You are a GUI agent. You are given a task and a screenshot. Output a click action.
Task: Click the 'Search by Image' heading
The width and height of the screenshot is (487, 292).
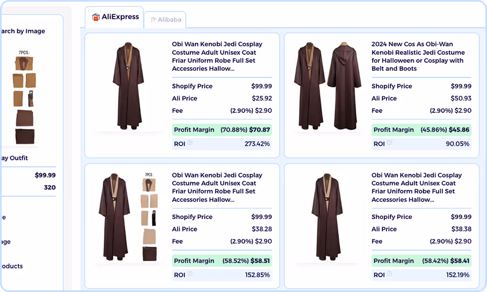click(23, 31)
